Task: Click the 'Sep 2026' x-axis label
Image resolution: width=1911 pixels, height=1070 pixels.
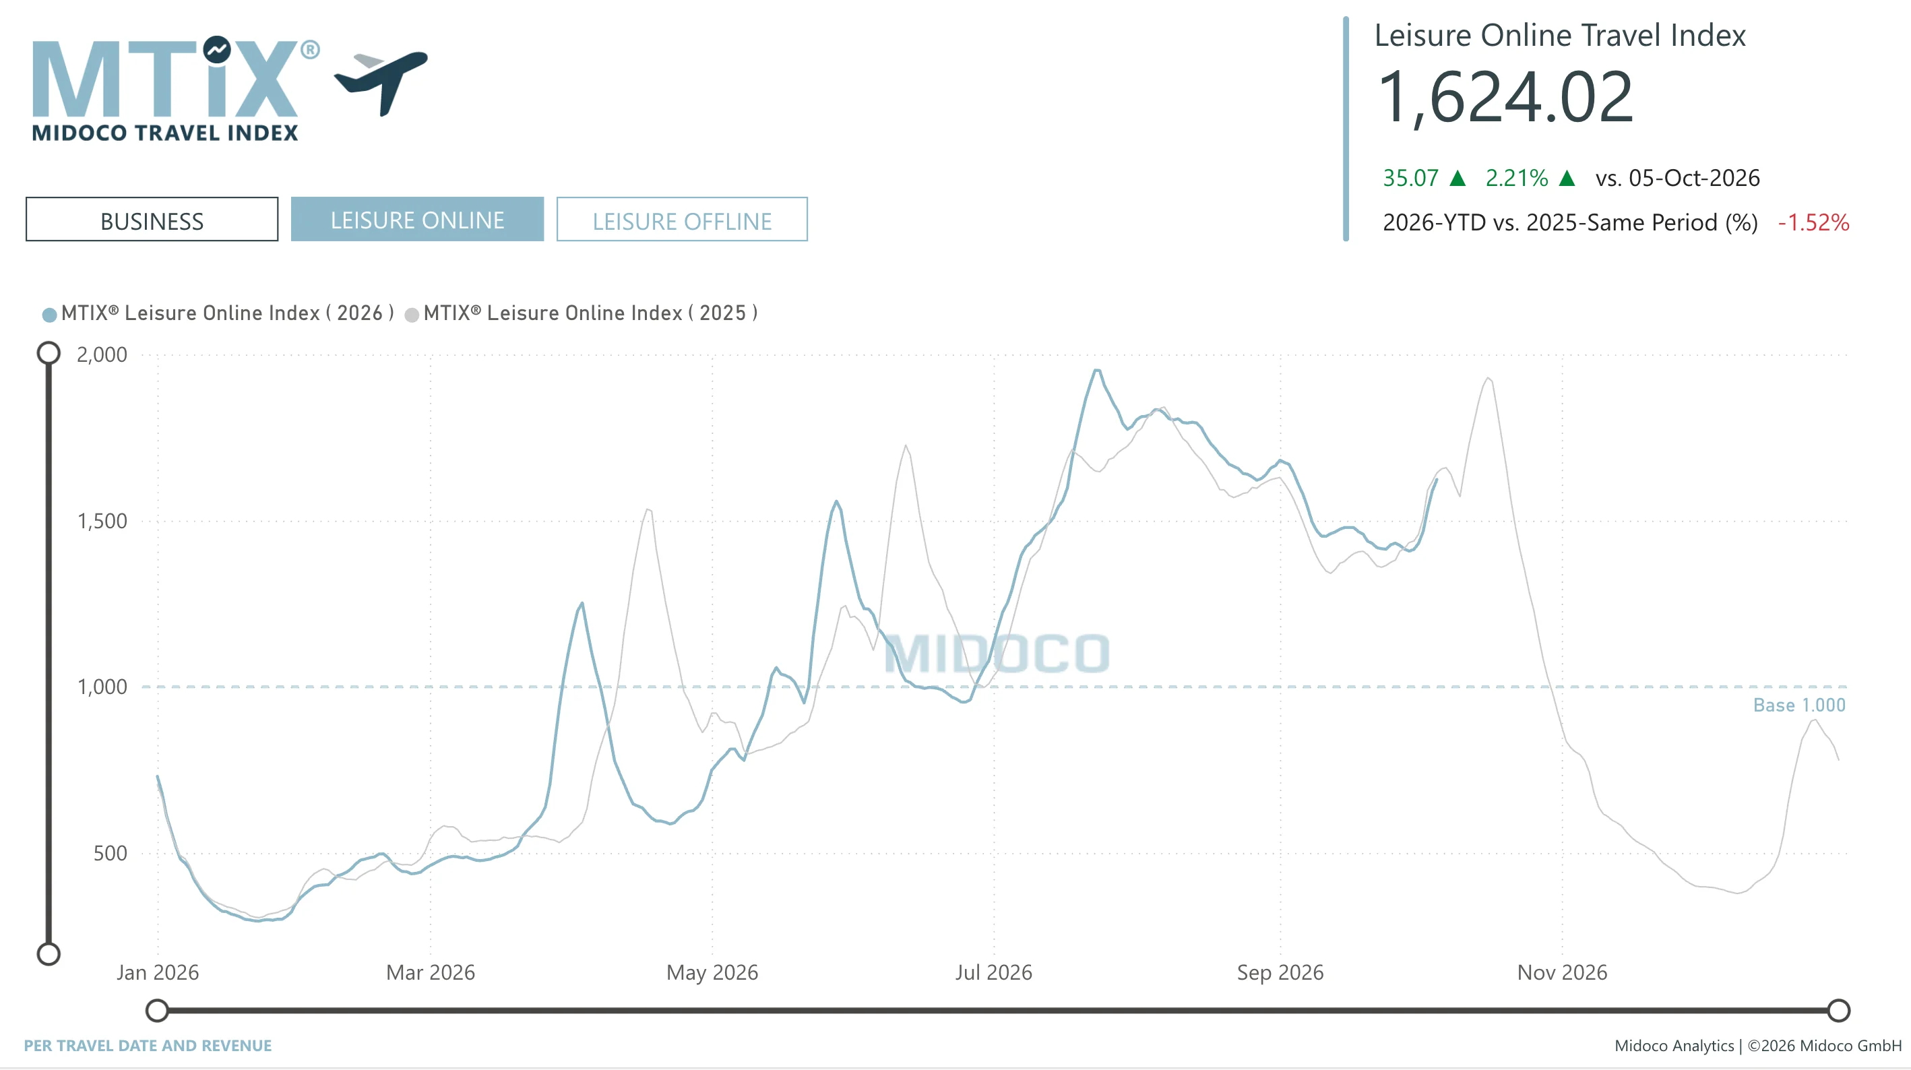Action: click(1280, 973)
